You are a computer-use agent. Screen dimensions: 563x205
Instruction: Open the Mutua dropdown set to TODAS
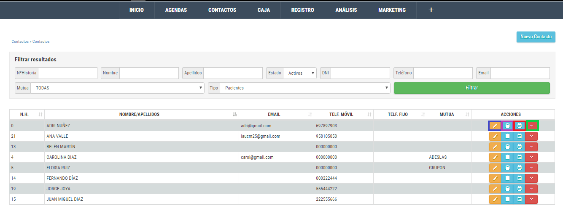[117, 88]
